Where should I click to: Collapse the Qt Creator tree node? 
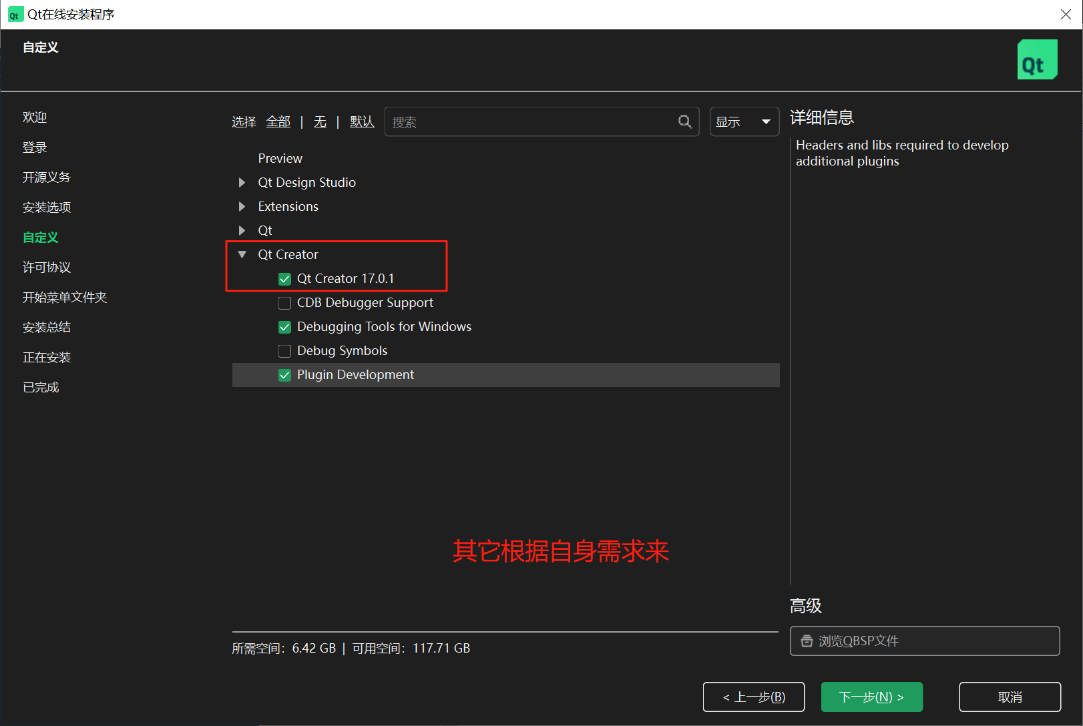point(242,254)
